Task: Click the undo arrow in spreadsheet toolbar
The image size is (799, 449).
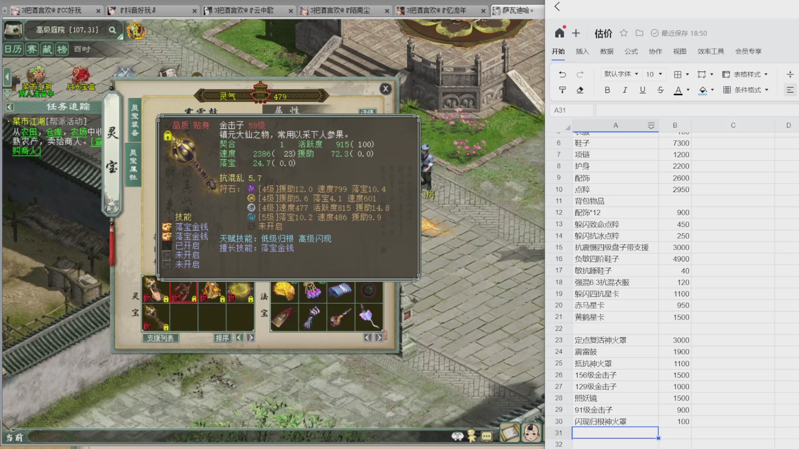Action: [x=562, y=74]
